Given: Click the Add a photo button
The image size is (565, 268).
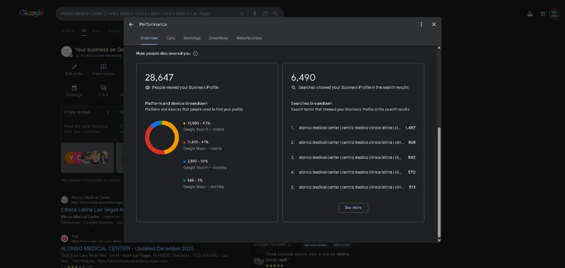Looking at the screenshot, I should pyautogui.click(x=342, y=245).
